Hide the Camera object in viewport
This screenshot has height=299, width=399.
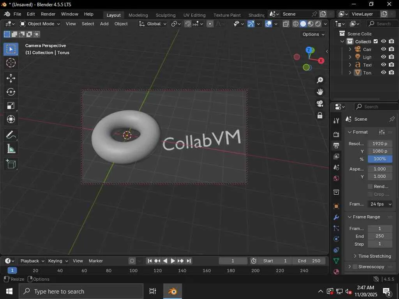(383, 49)
